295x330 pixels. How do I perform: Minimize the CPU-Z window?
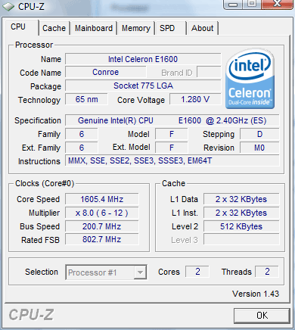click(x=234, y=5)
